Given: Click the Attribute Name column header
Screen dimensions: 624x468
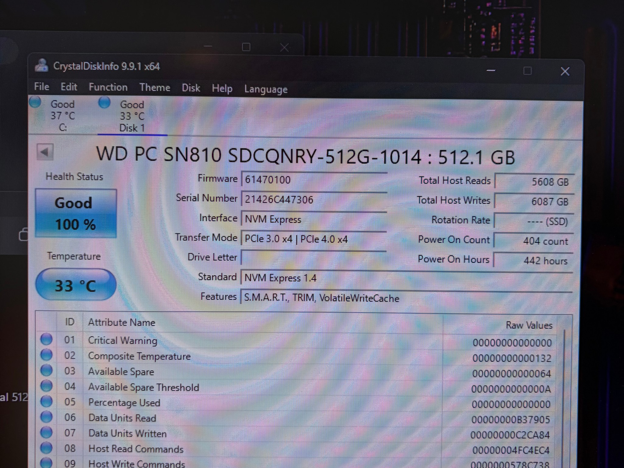Looking at the screenshot, I should [122, 322].
